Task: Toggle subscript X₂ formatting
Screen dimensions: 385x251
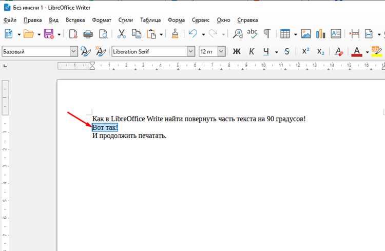Action: tap(321, 51)
